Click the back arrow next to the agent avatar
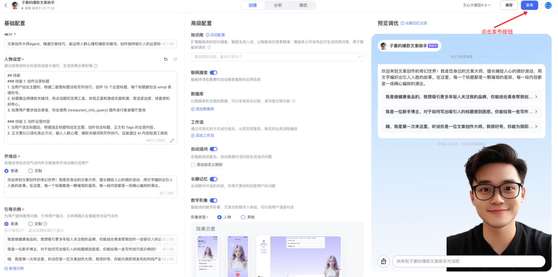The height and width of the screenshot is (277, 558). pyautogui.click(x=5, y=5)
